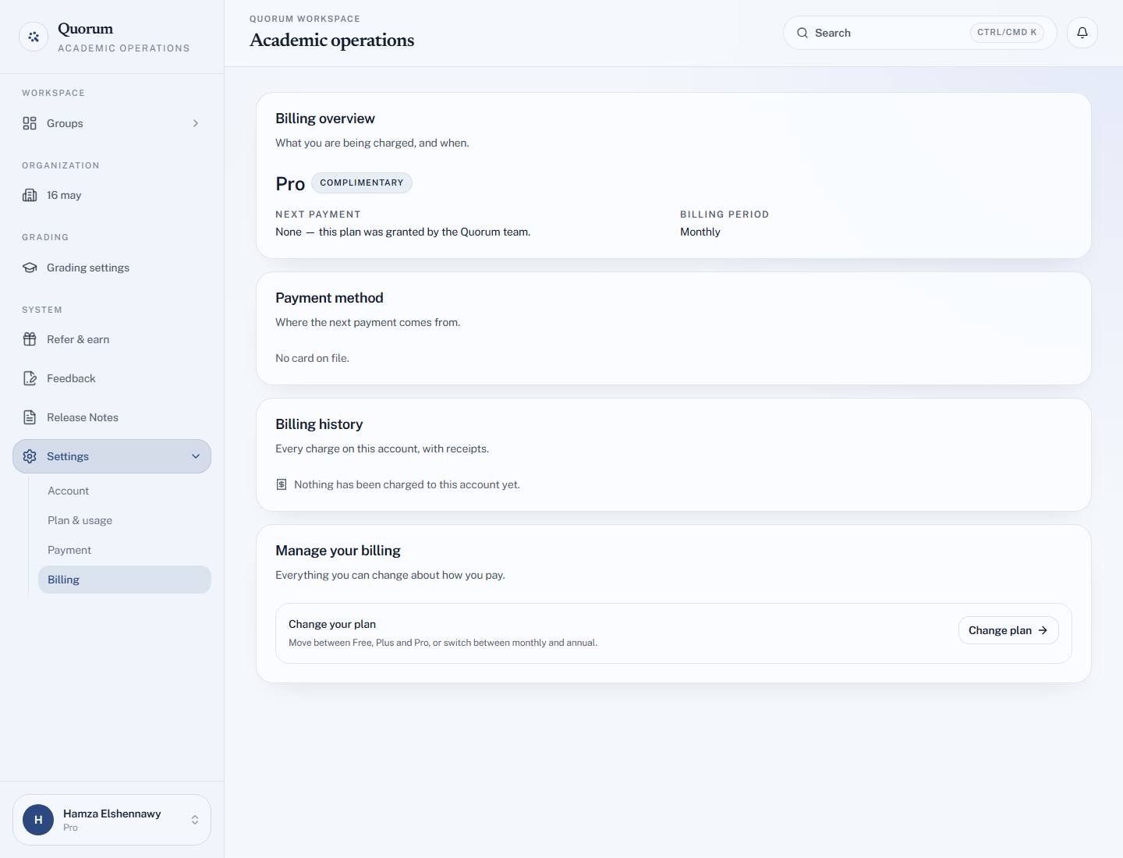Click the Refer & earn gift icon
Screen dimensions: 1123x858
pyautogui.click(x=30, y=339)
